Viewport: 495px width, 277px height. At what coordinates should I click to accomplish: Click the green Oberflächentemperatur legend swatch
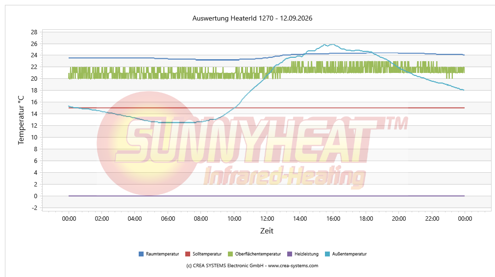pyautogui.click(x=230, y=254)
